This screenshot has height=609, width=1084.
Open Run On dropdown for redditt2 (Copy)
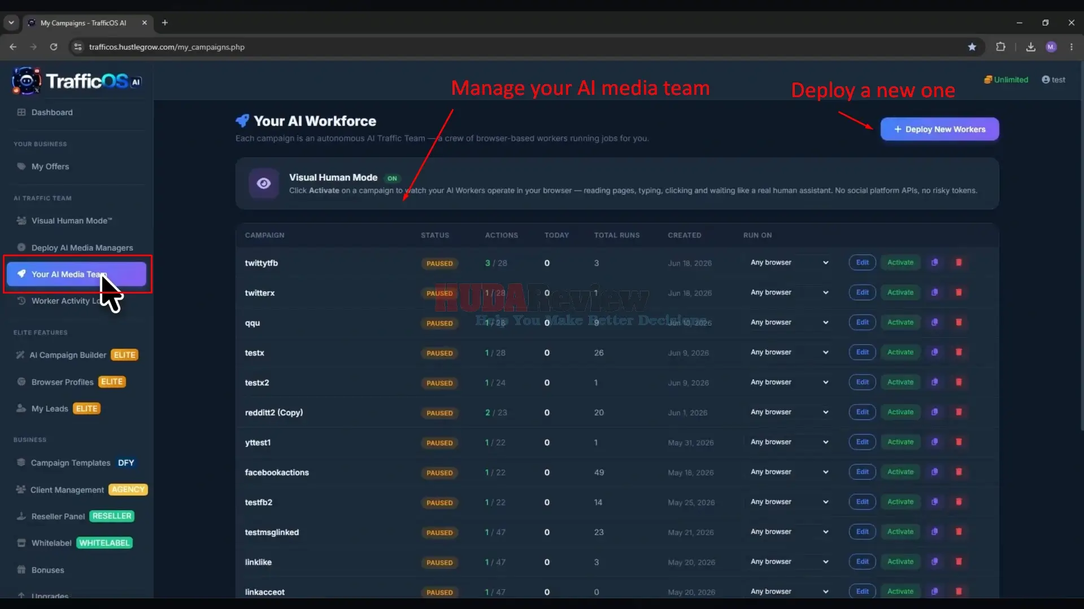click(789, 412)
